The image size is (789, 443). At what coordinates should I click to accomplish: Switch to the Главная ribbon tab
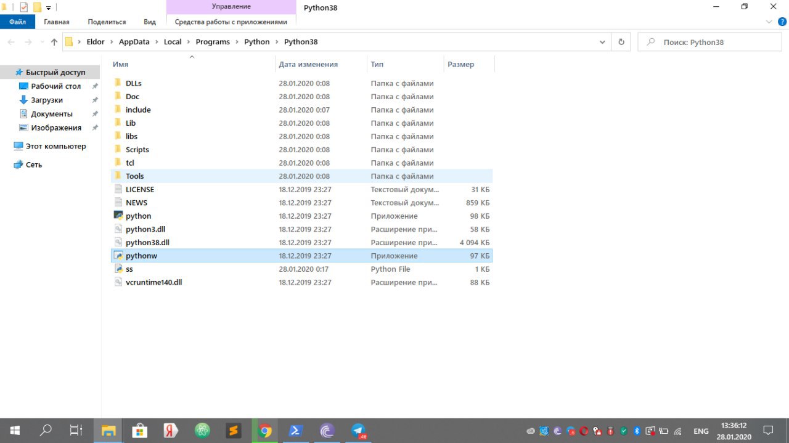(57, 22)
